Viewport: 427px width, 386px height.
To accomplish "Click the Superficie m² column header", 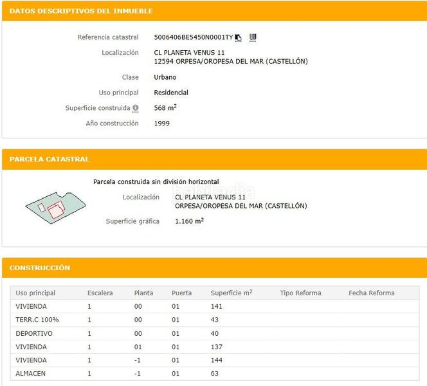I will click(x=231, y=293).
